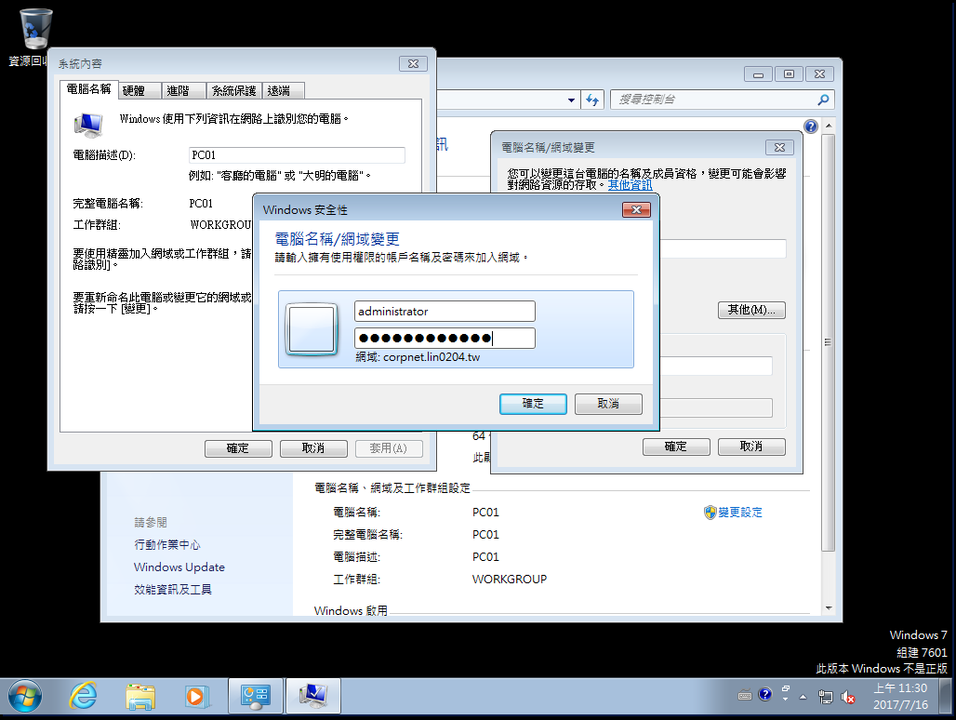Click the scroll up arrow in Control Panel
The image size is (956, 720).
pos(828,126)
